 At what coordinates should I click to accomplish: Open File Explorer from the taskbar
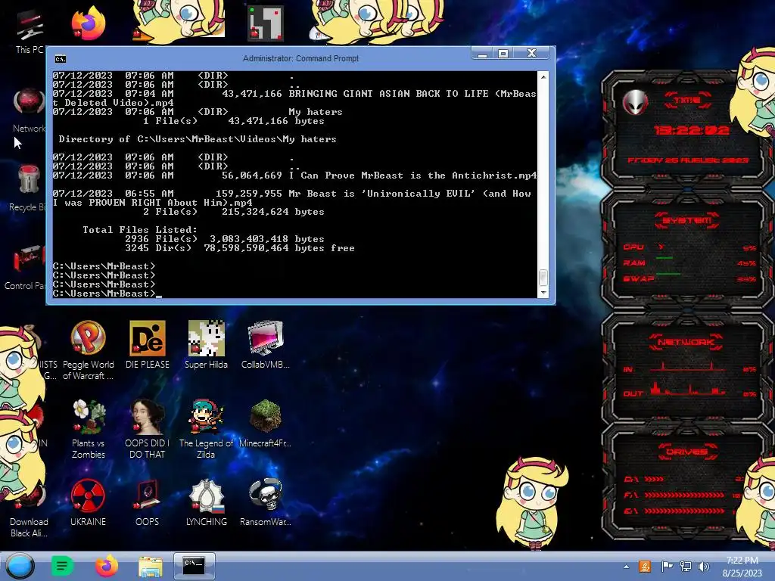tap(151, 567)
